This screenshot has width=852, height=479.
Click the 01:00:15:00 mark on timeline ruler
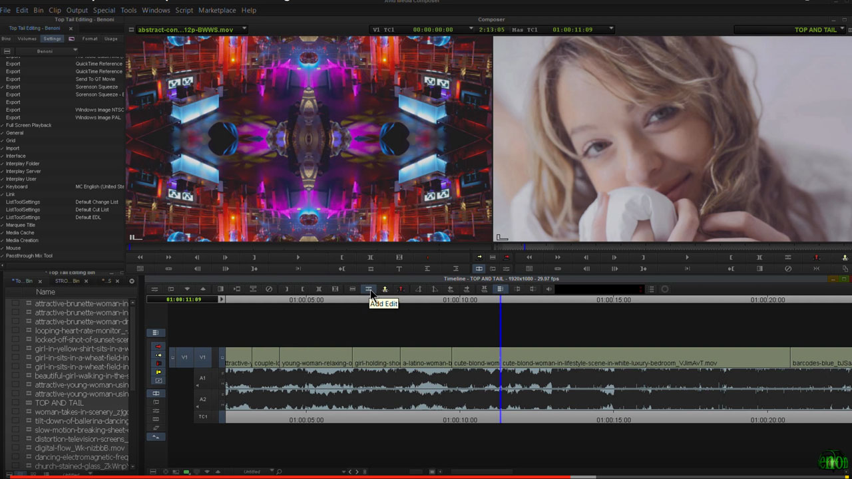(613, 300)
